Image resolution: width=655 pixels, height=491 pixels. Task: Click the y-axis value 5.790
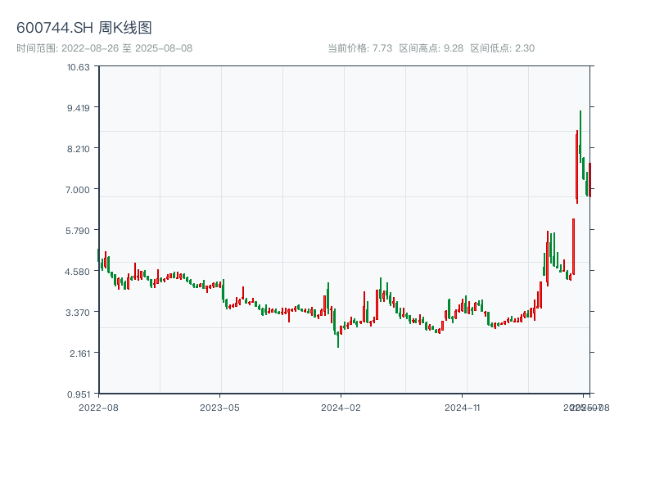pos(78,231)
